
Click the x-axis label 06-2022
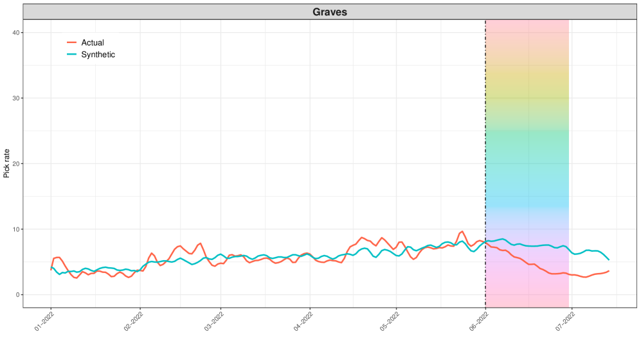click(479, 321)
